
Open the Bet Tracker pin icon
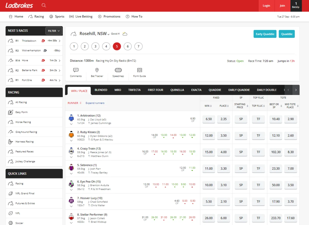[x=97, y=70]
